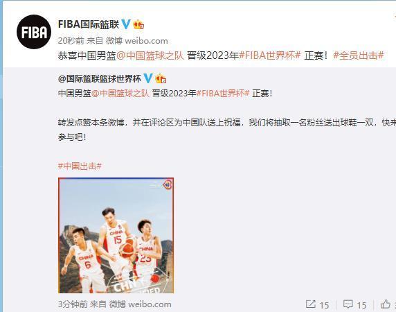The image size is (396, 312).
Task: Open #FIBA世界杯# hashtag in the top post
Action: click(270, 55)
